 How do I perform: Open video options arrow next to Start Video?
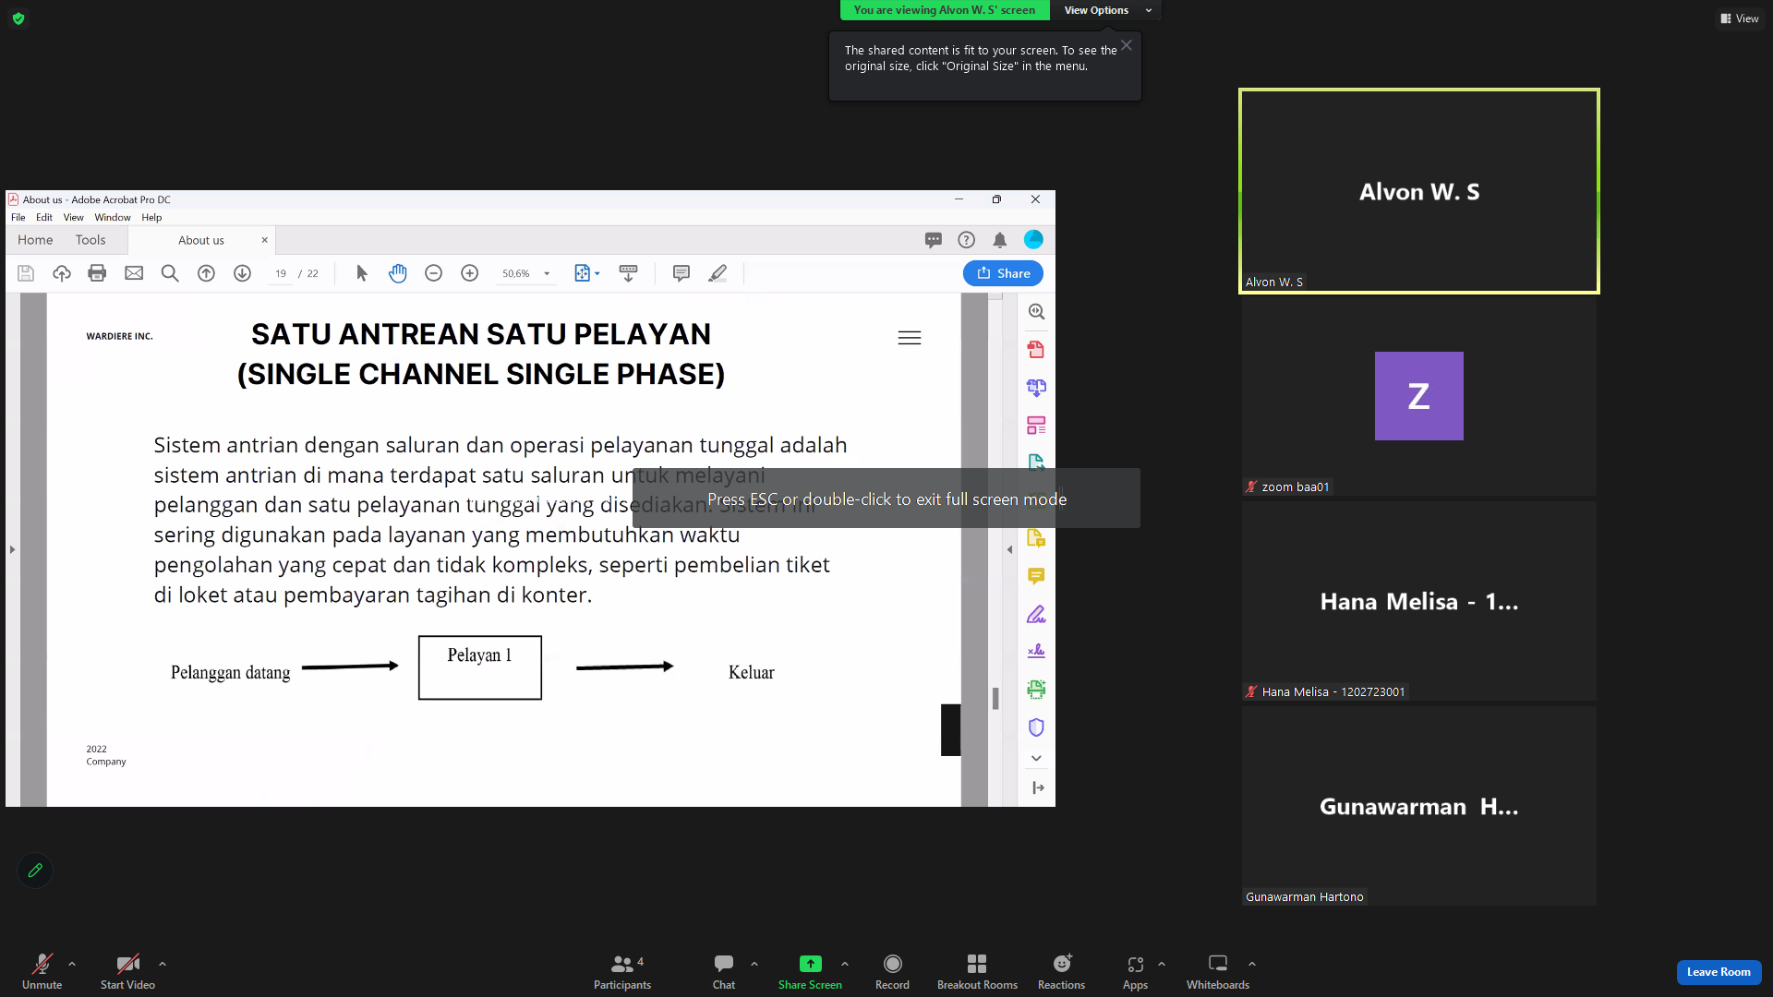tap(163, 964)
